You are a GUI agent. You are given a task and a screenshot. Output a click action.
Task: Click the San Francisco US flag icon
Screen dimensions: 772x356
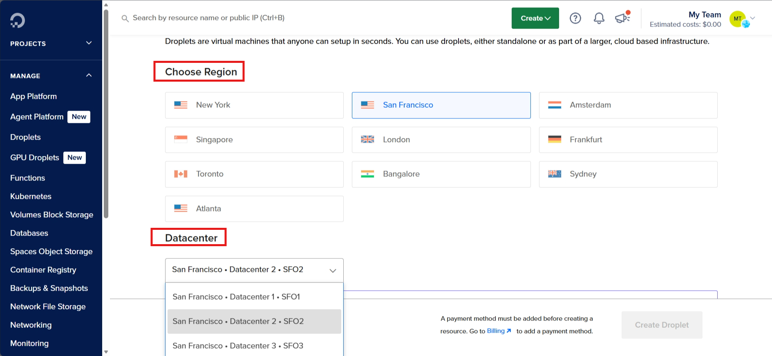tap(367, 105)
